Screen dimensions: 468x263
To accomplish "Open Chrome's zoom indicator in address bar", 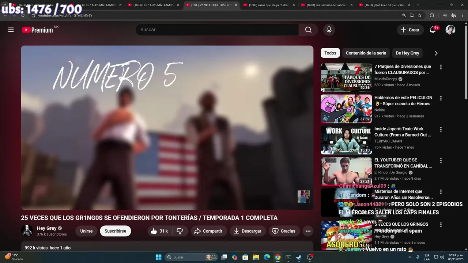I will pyautogui.click(x=404, y=15).
